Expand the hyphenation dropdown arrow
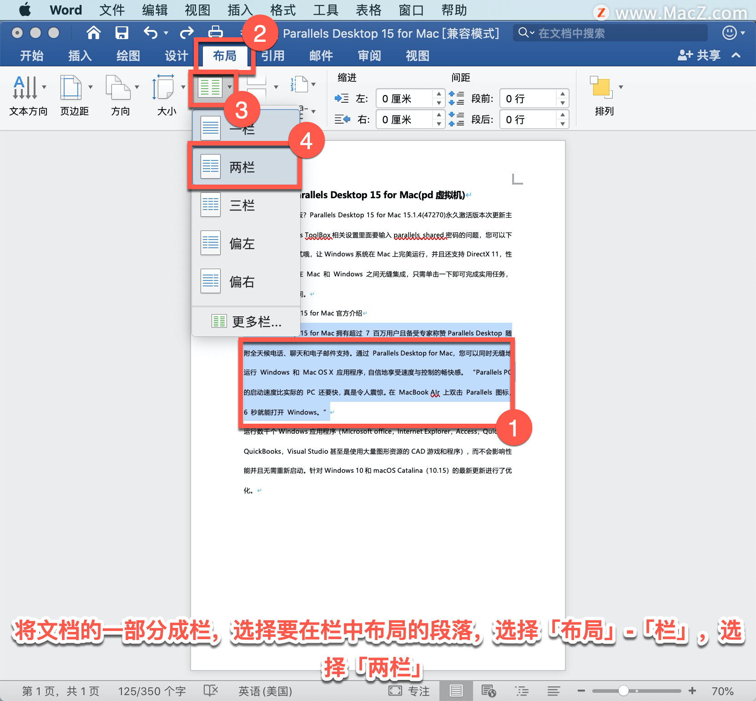Image resolution: width=756 pixels, height=701 pixels. click(x=313, y=111)
